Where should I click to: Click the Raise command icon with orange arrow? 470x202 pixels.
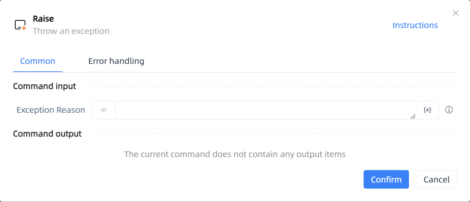pos(20,25)
